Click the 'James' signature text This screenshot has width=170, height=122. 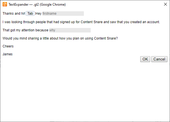(x=8, y=54)
